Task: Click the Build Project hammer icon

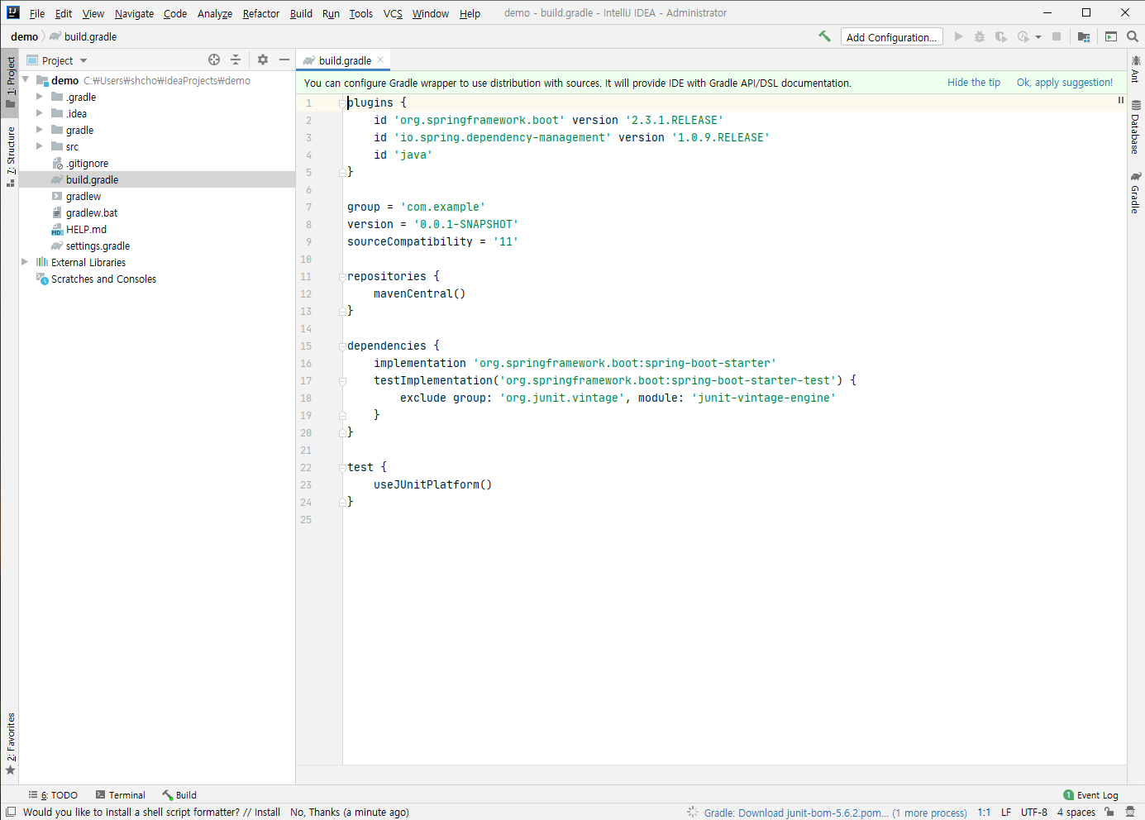Action: [x=824, y=36]
